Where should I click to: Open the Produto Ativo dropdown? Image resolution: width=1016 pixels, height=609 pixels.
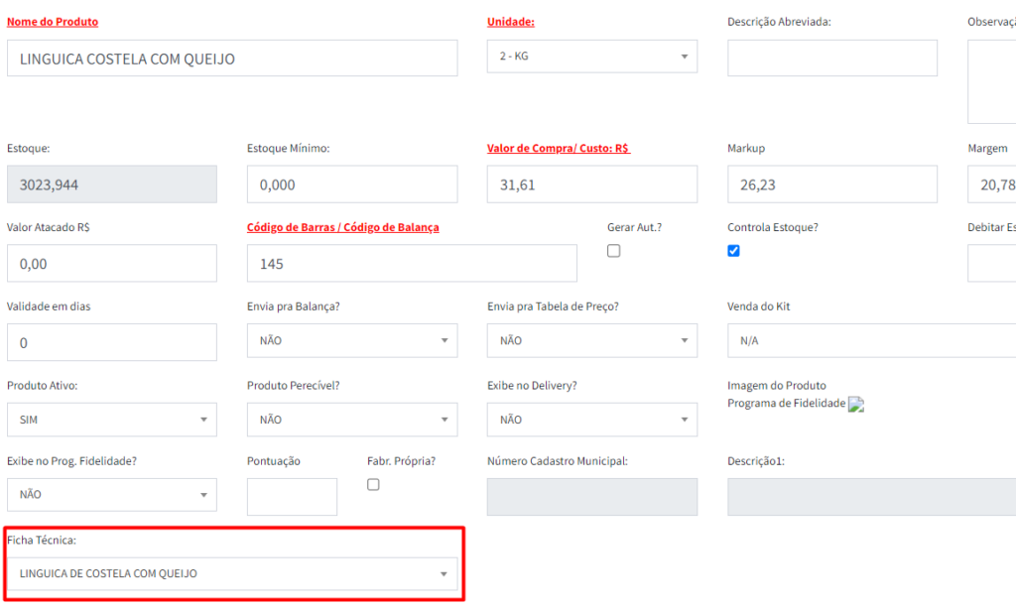click(x=111, y=420)
